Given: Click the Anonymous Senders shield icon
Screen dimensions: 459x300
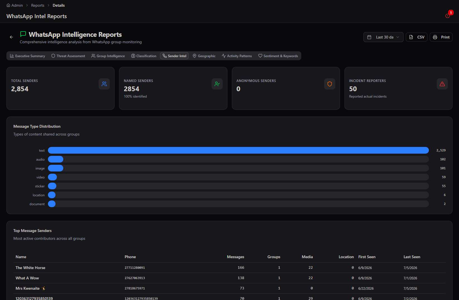Looking at the screenshot, I should 330,84.
